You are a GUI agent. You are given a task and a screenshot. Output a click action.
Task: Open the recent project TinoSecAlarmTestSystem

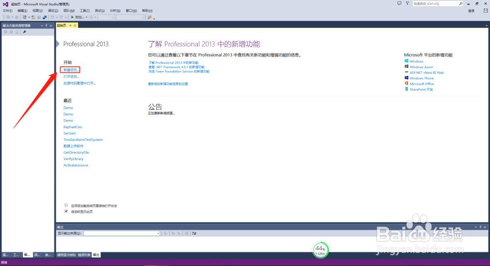click(83, 140)
